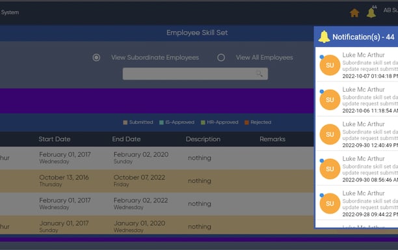Open SU avatar for 2022-09-28 notification
Screen dimensions: 398x250
point(330,204)
